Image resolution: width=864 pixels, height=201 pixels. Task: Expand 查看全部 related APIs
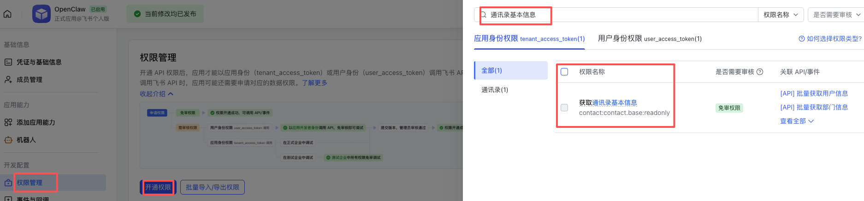[x=797, y=121]
